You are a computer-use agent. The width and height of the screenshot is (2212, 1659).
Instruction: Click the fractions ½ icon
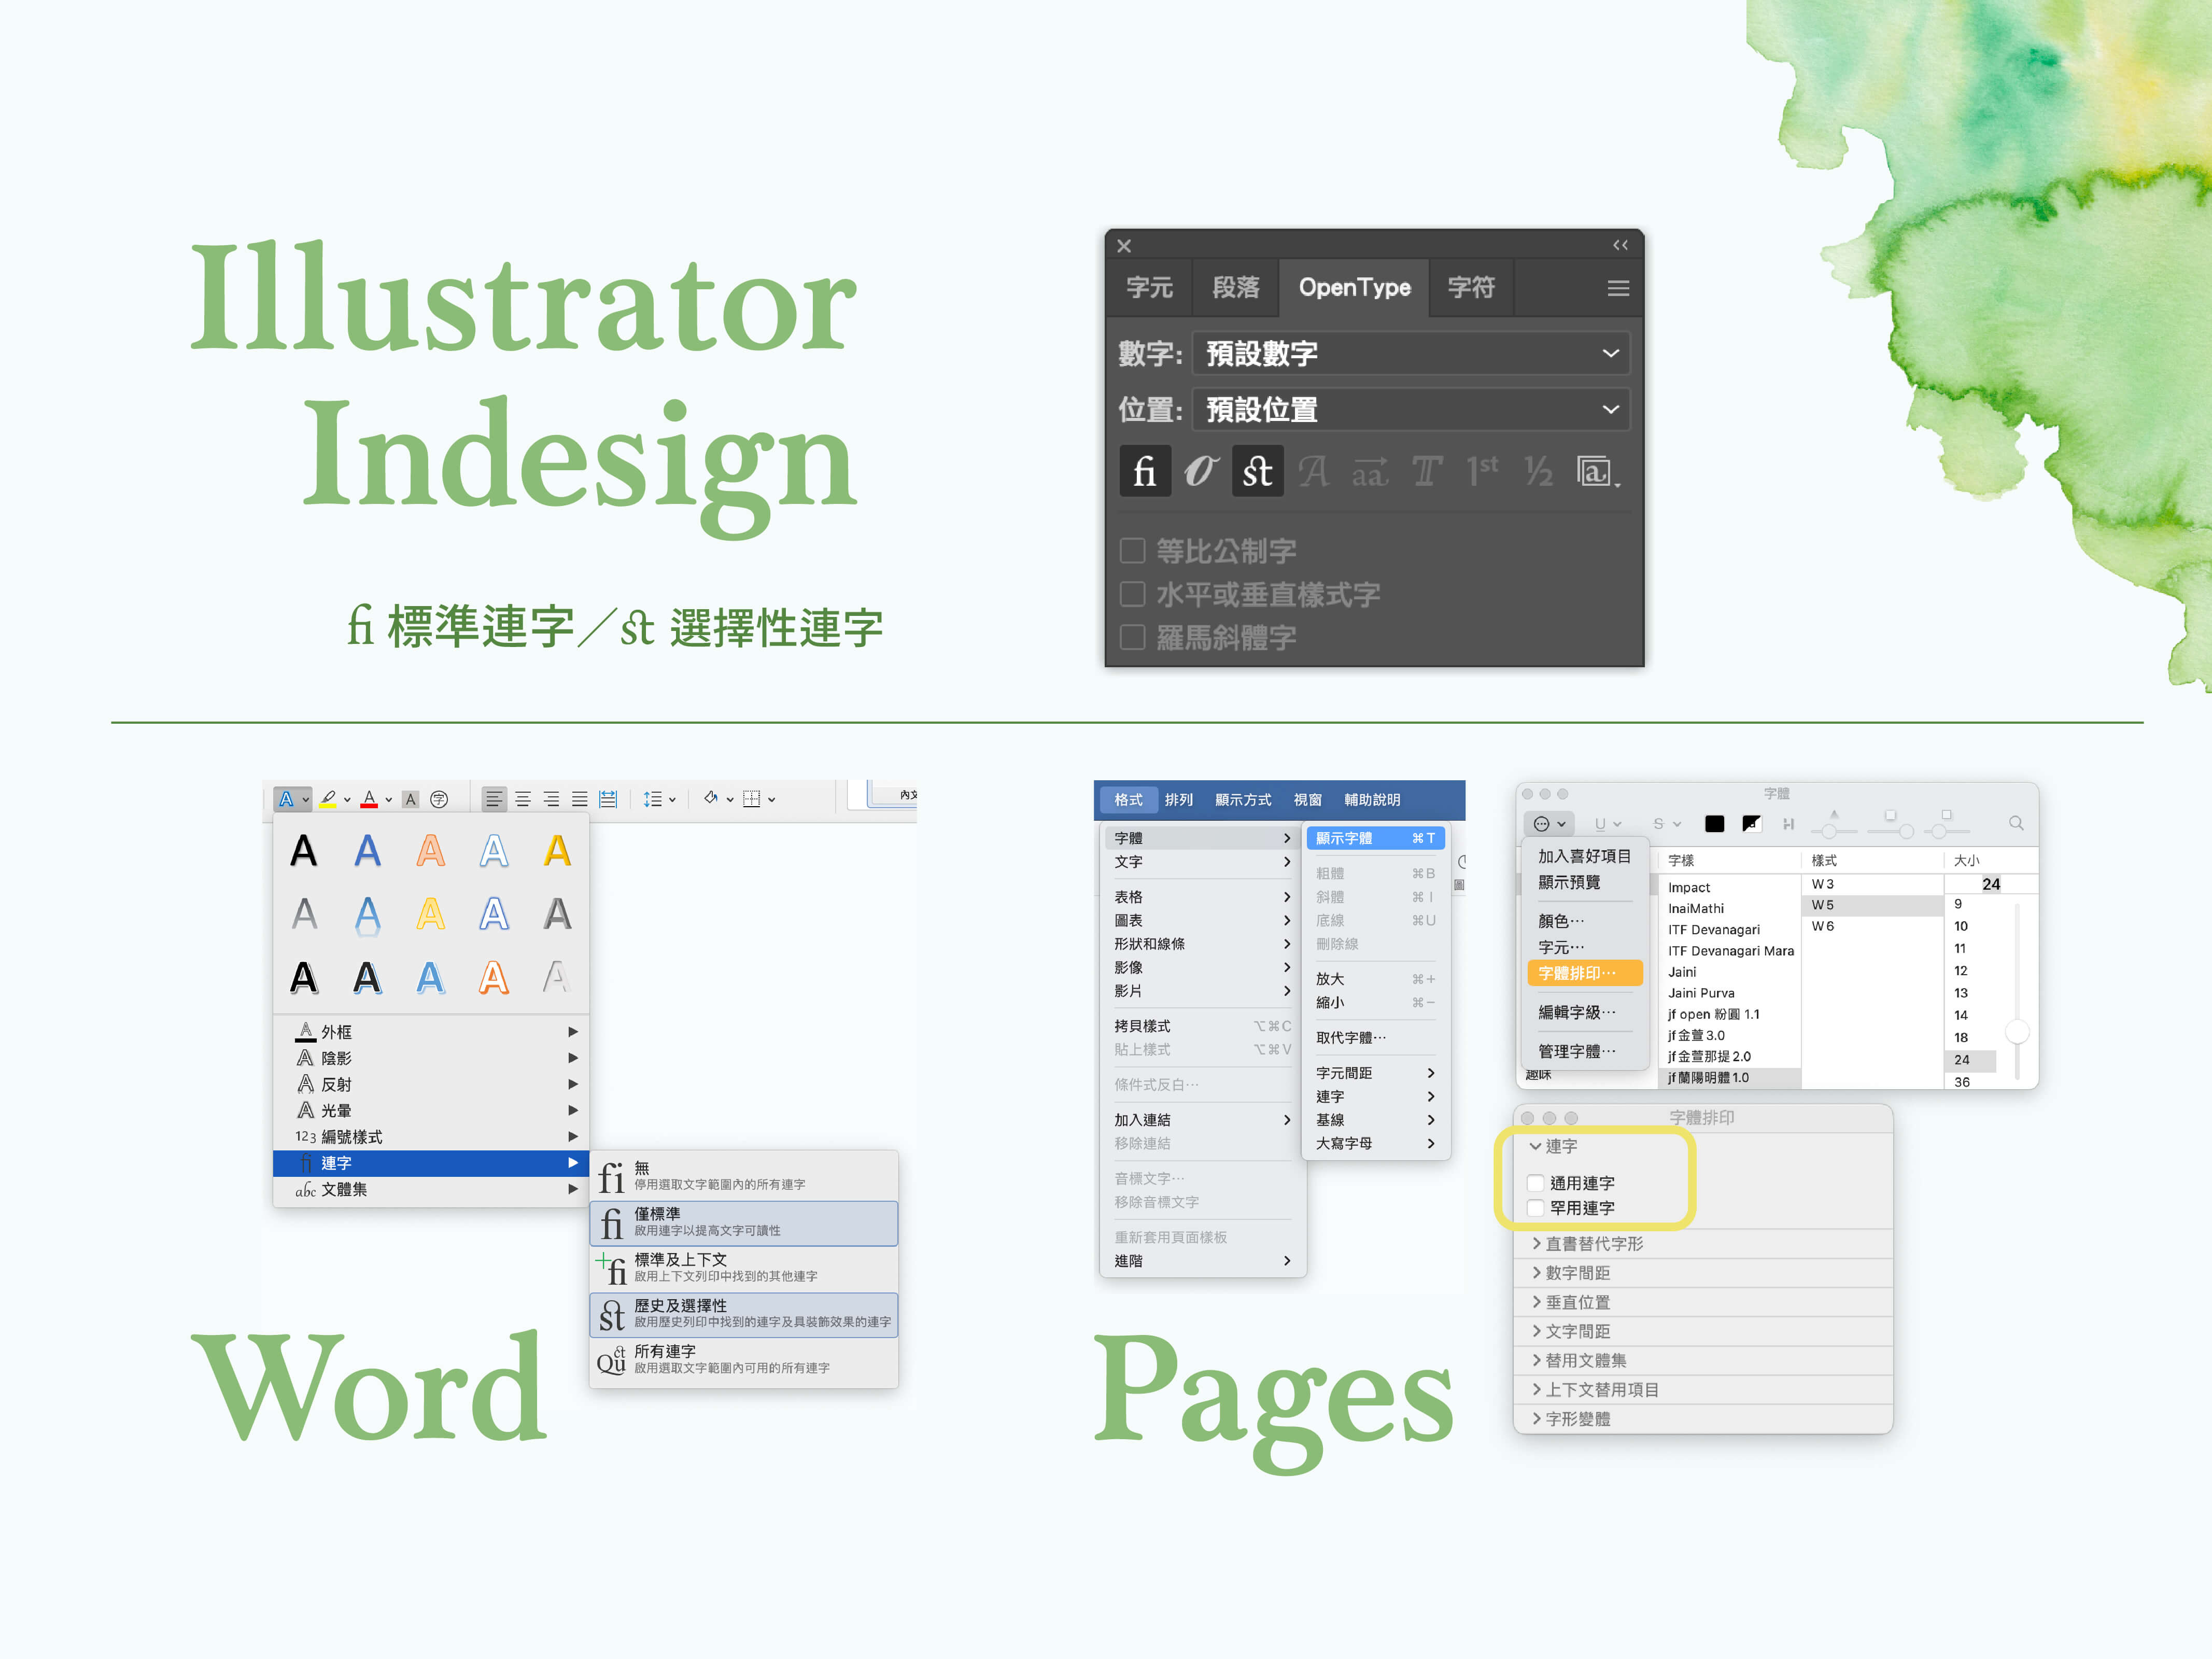click(1538, 471)
